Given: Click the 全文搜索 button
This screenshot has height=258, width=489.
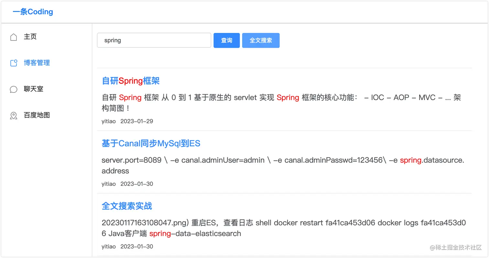Looking at the screenshot, I should pos(261,40).
